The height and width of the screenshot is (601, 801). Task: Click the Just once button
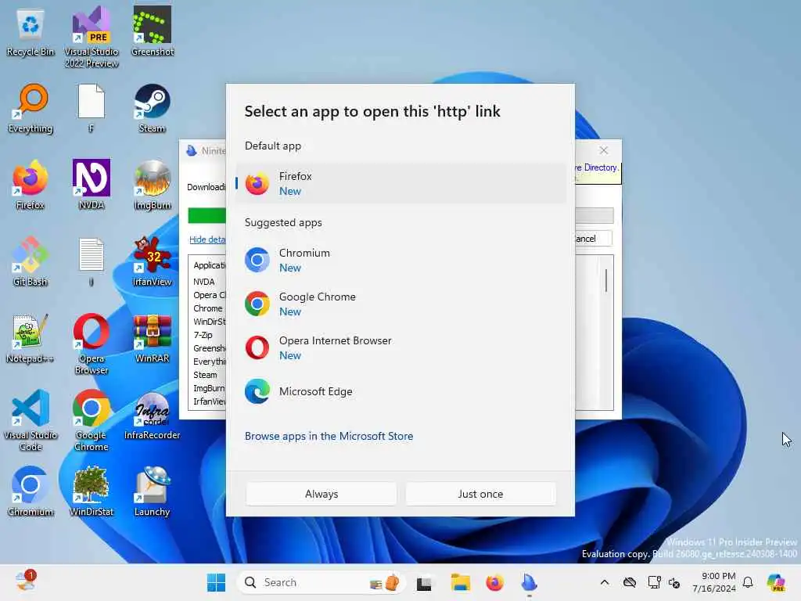[480, 495]
